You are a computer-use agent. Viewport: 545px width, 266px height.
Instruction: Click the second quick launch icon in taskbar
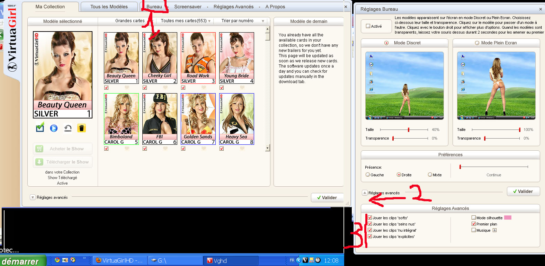[x=65, y=260]
